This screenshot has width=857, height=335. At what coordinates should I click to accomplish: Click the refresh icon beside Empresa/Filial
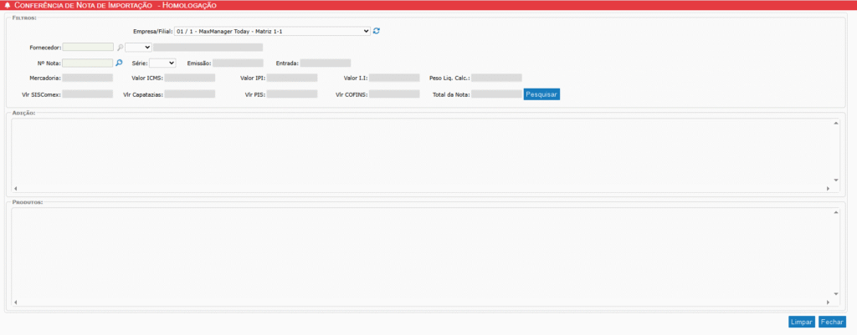click(x=377, y=31)
